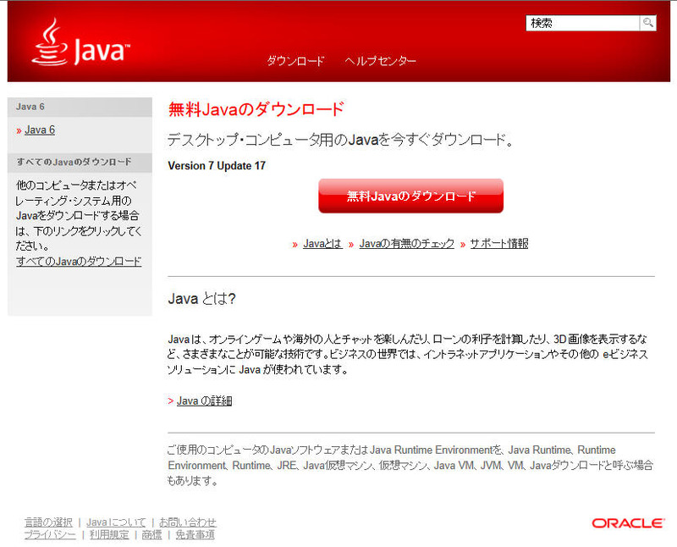This screenshot has height=547, width=677.
Task: Click the 商標 footer link
Action: point(151,534)
